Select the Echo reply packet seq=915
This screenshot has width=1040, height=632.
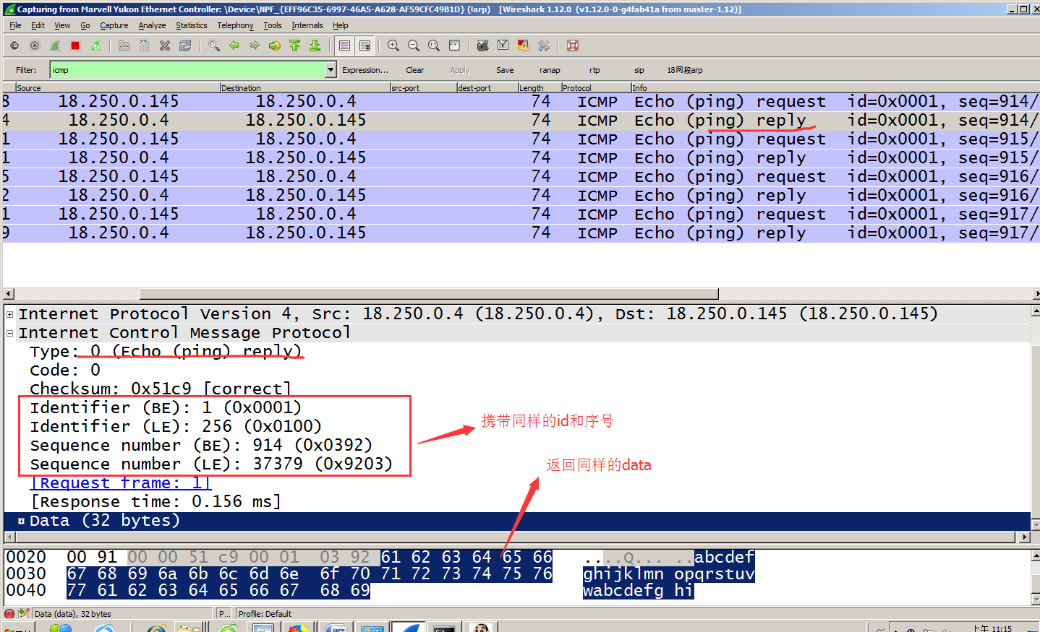(521, 158)
